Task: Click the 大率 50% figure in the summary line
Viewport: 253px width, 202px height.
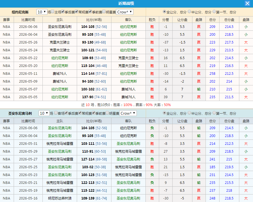Action: point(167,105)
